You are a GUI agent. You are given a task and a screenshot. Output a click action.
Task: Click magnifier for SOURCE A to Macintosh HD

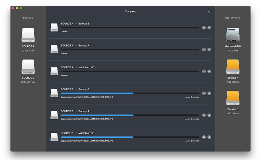click(x=209, y=71)
